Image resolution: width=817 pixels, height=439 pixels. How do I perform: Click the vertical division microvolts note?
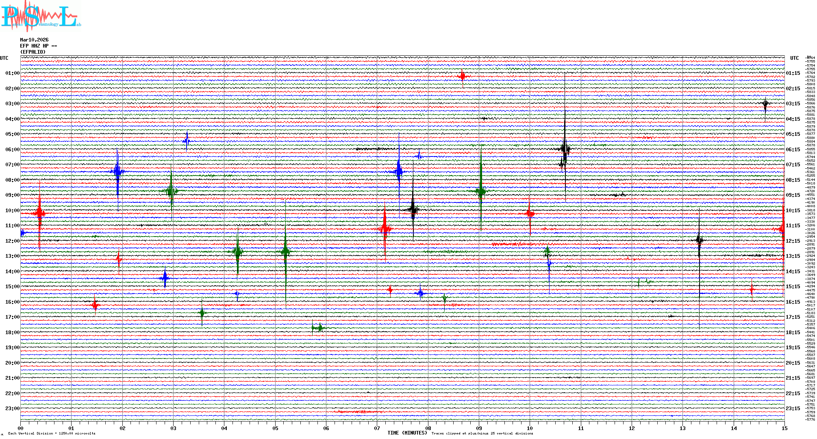pos(52,433)
